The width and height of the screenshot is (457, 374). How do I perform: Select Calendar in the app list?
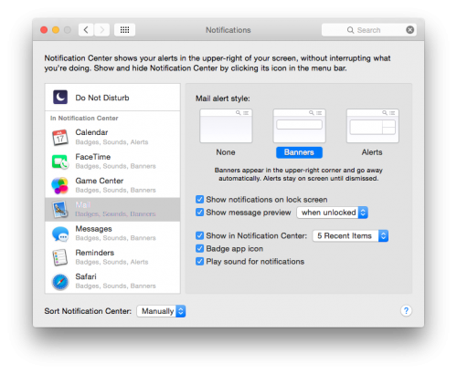tap(112, 138)
